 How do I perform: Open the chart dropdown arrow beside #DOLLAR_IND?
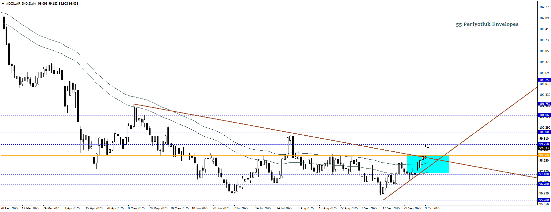point(3,4)
